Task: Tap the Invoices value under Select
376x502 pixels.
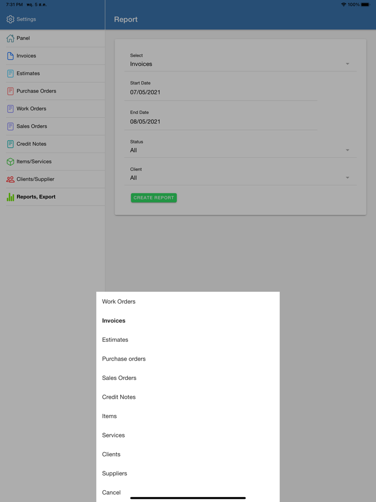Action: coord(141,64)
